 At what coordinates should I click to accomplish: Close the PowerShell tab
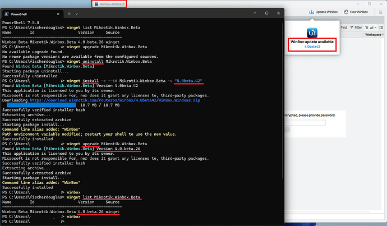coord(58,14)
